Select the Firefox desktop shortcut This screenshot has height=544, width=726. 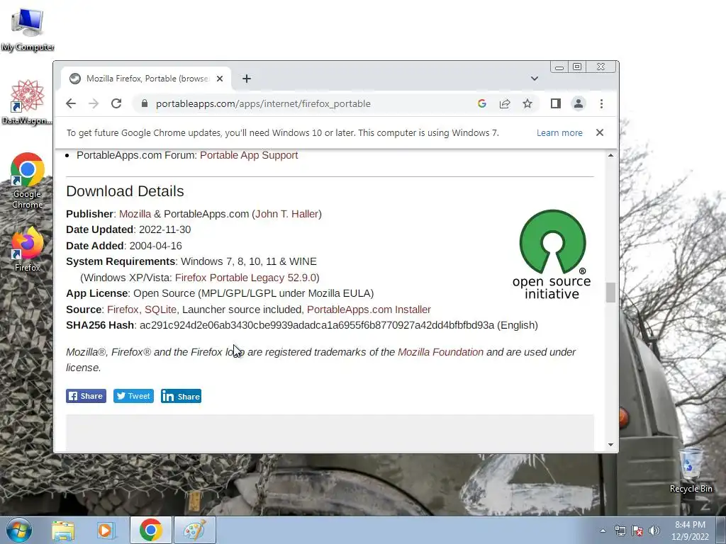coord(28,249)
